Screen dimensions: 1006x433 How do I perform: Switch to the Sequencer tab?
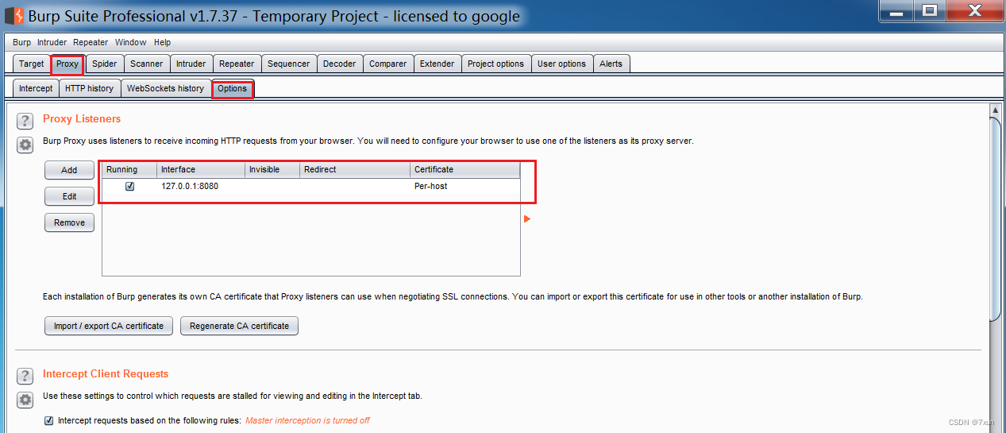(x=289, y=64)
